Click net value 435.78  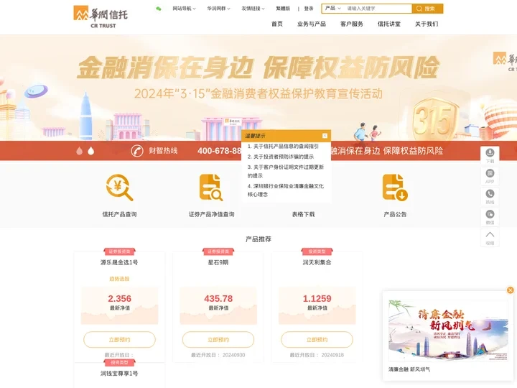[x=218, y=299]
